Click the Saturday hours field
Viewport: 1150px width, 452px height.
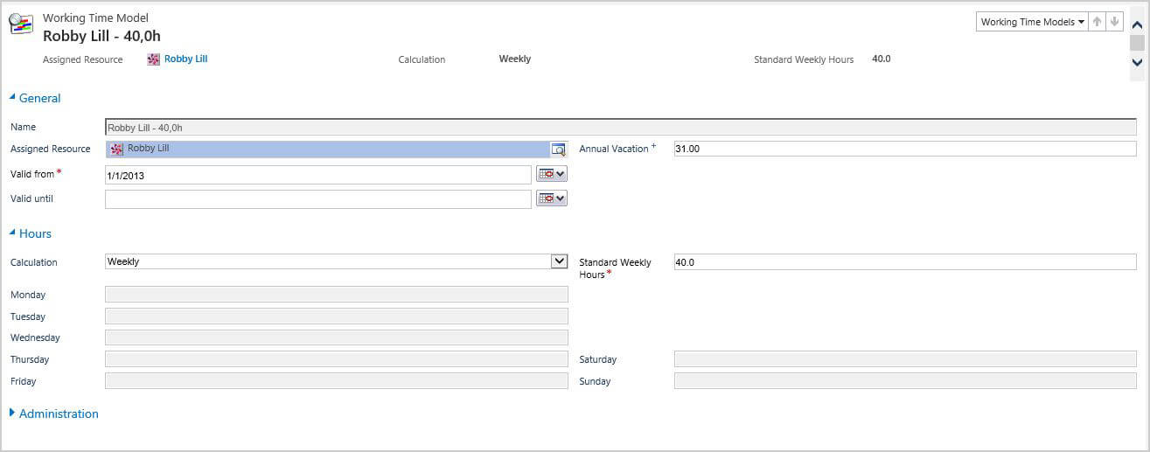pos(905,359)
